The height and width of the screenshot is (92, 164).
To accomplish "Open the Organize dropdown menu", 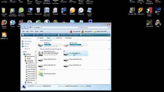I will tap(27, 35).
